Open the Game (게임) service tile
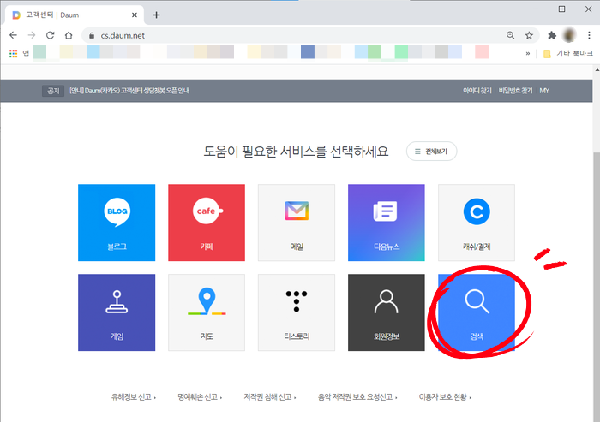600x422 pixels. point(117,312)
